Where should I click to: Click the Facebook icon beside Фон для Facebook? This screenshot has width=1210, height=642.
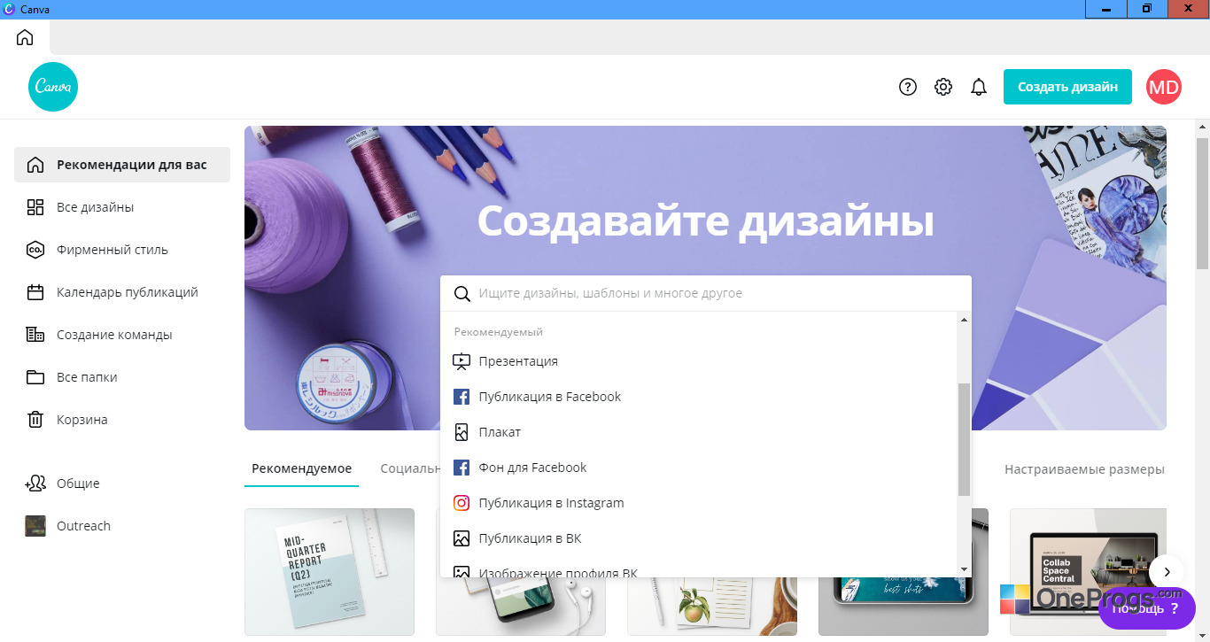pos(462,468)
